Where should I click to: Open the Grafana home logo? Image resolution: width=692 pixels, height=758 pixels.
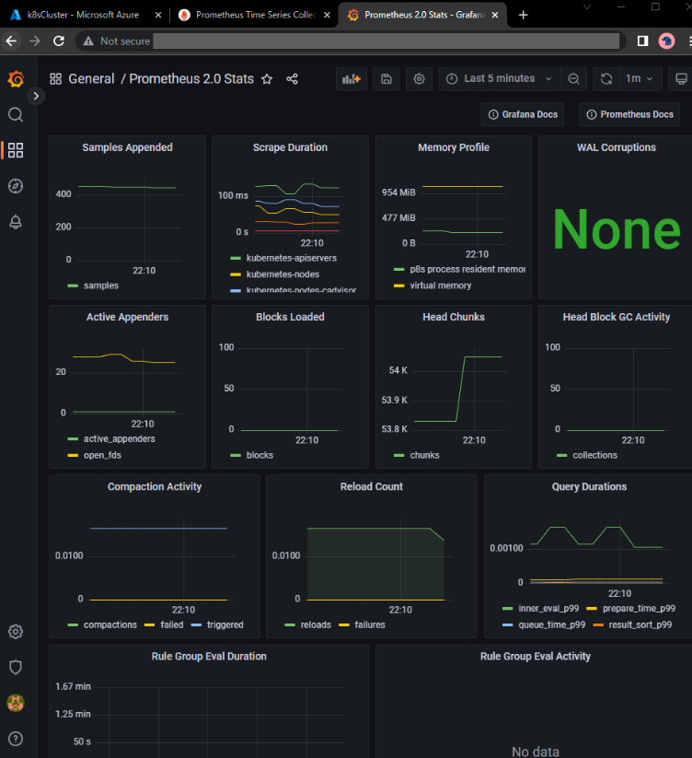tap(16, 79)
